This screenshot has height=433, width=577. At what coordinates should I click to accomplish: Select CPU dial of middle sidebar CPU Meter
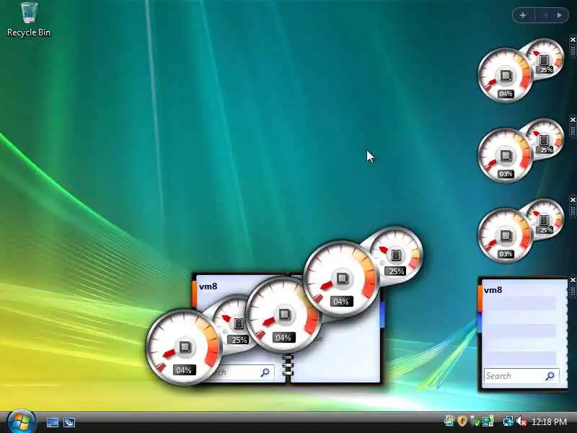[x=506, y=155]
